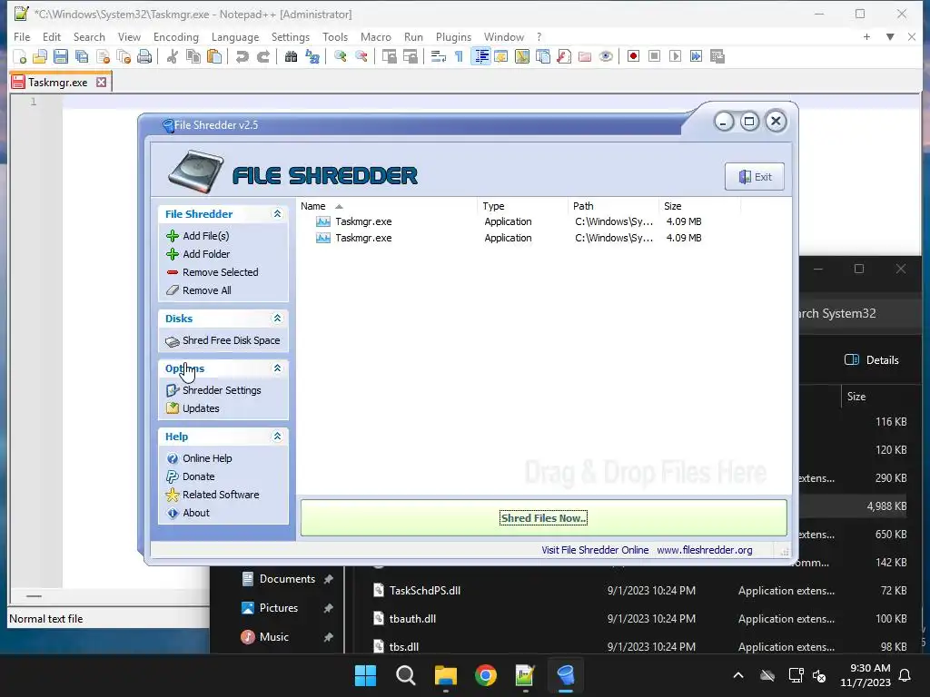Collapse the Options sidebar section
Screen dimensions: 930x697
pyautogui.click(x=277, y=368)
